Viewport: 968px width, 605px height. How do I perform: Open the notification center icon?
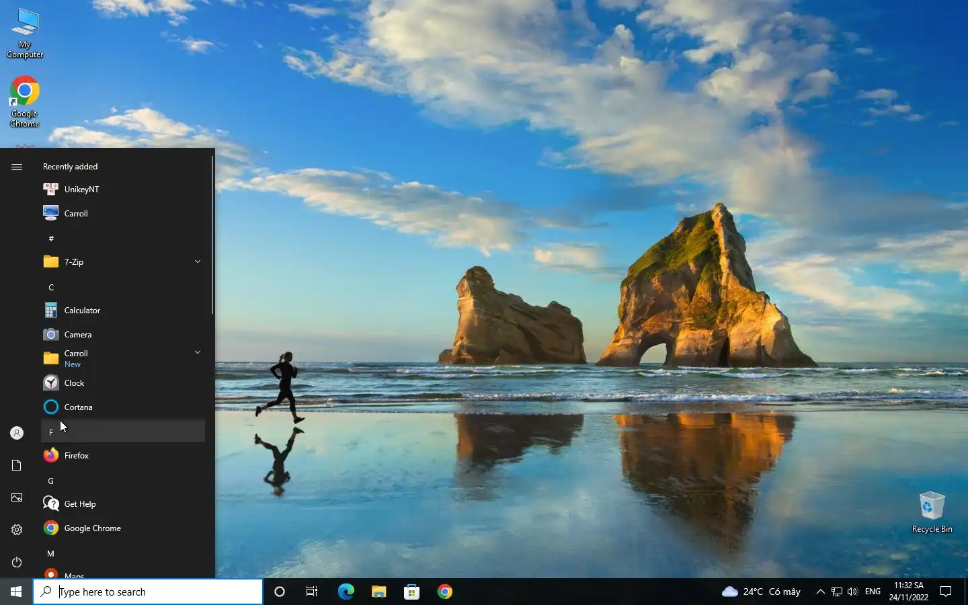pyautogui.click(x=946, y=592)
